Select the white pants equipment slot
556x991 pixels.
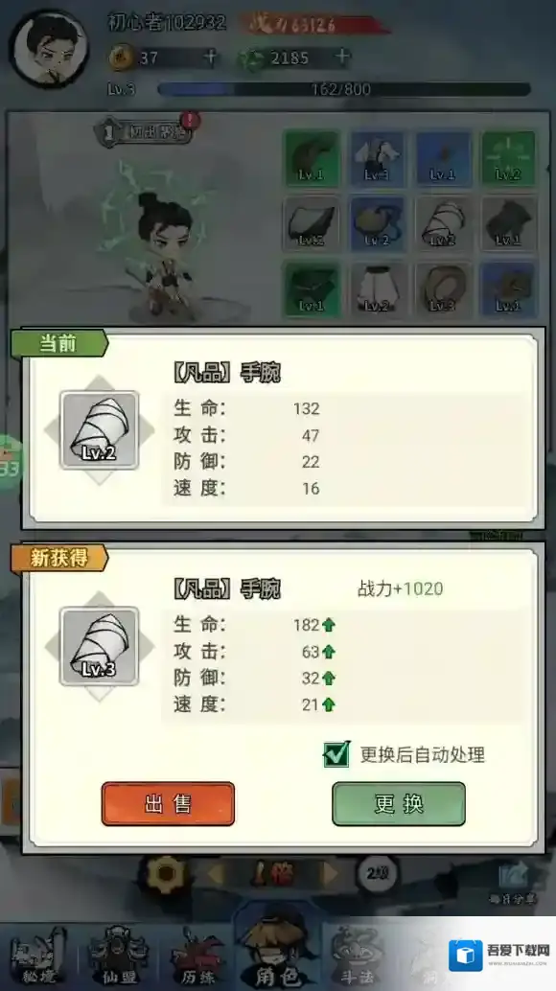tap(377, 289)
